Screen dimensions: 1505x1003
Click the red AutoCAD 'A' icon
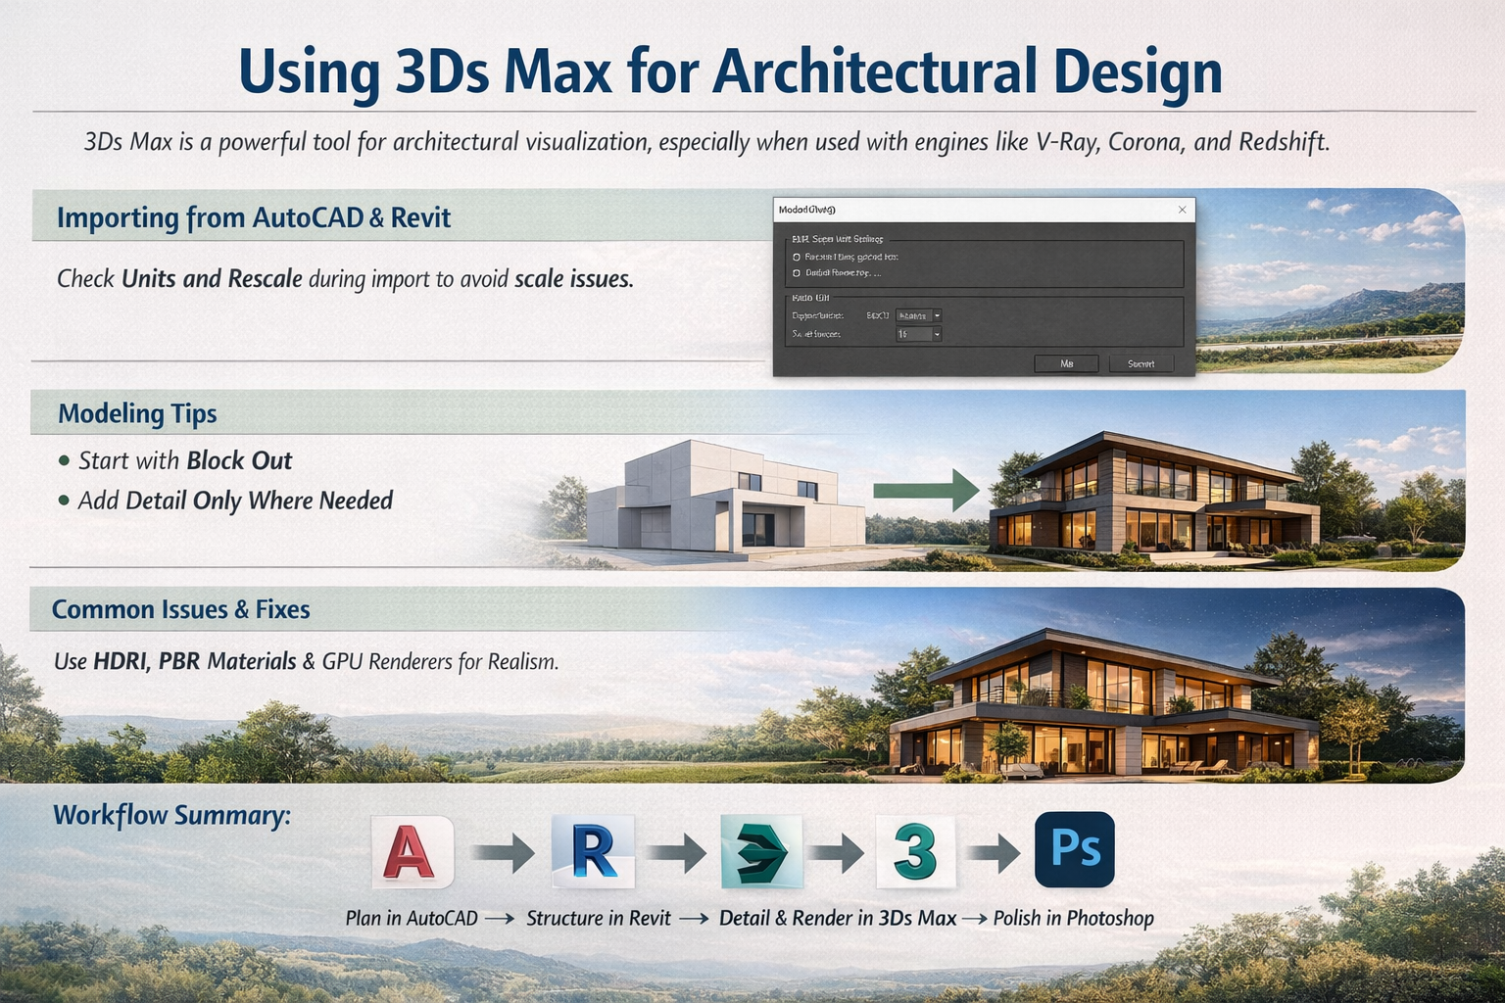413,851
